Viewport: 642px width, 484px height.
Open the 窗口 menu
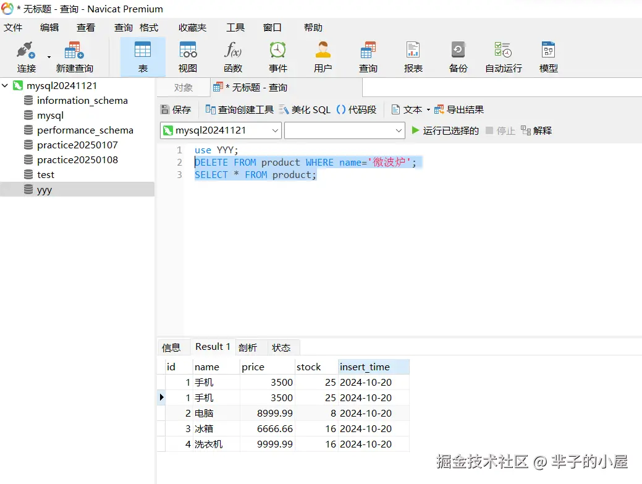click(x=272, y=27)
